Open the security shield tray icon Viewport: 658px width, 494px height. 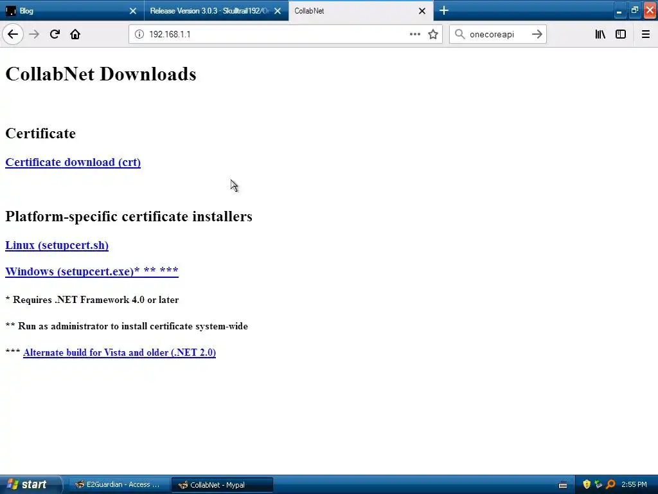coord(587,484)
